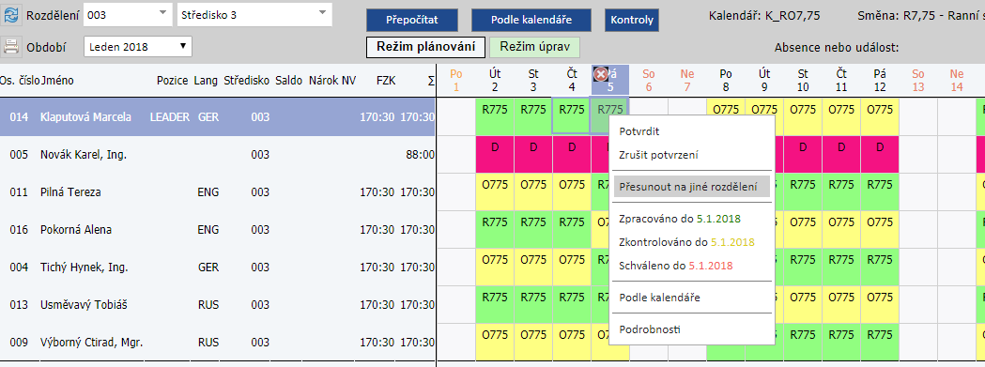985x367 pixels.
Task: Click the Přepočítat button
Action: coord(412,20)
